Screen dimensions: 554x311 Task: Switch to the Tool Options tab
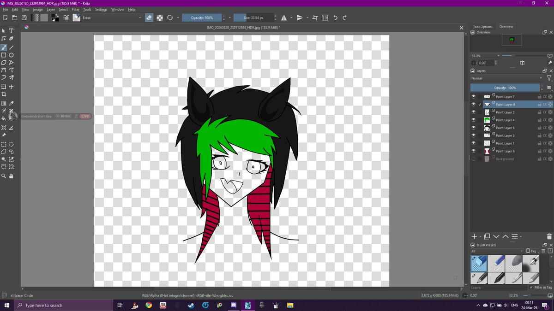(483, 27)
